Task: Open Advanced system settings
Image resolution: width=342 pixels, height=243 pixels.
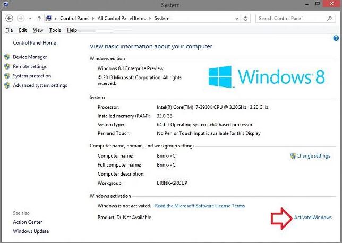Action: (40, 85)
